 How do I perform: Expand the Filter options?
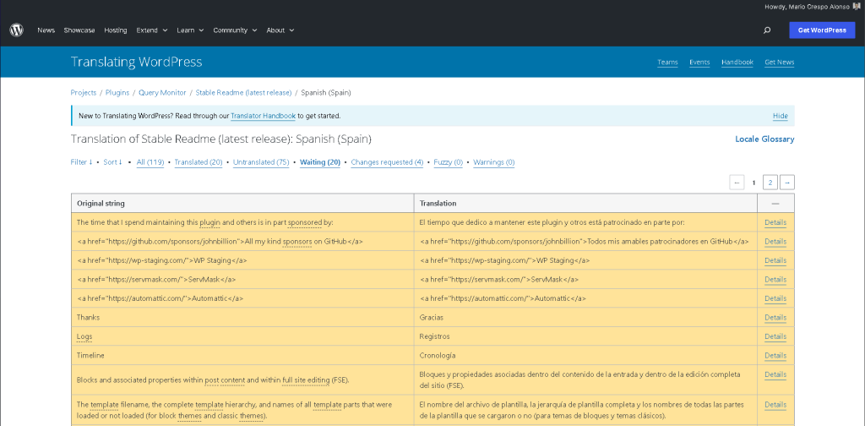[81, 162]
